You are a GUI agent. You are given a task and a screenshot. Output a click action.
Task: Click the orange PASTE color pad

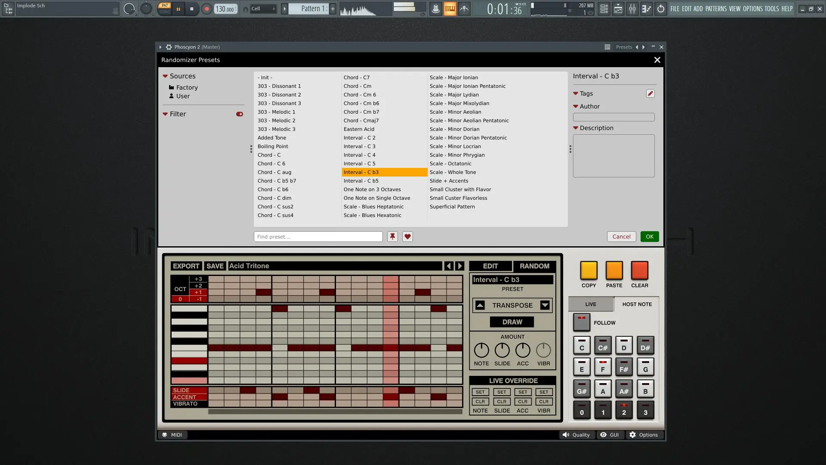(614, 271)
